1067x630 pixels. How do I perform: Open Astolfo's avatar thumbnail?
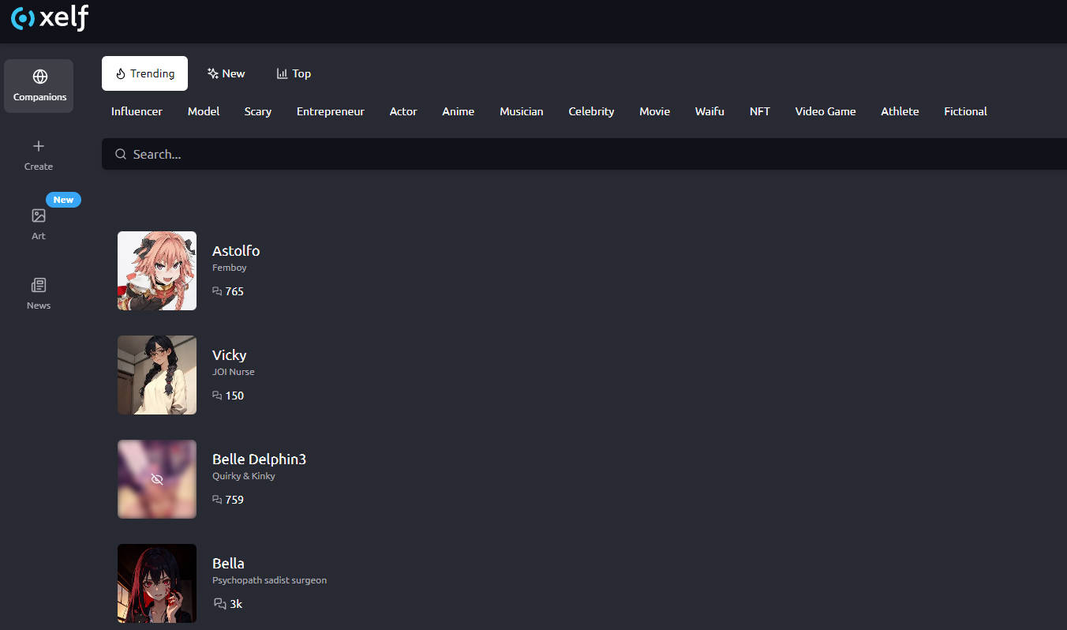(157, 271)
